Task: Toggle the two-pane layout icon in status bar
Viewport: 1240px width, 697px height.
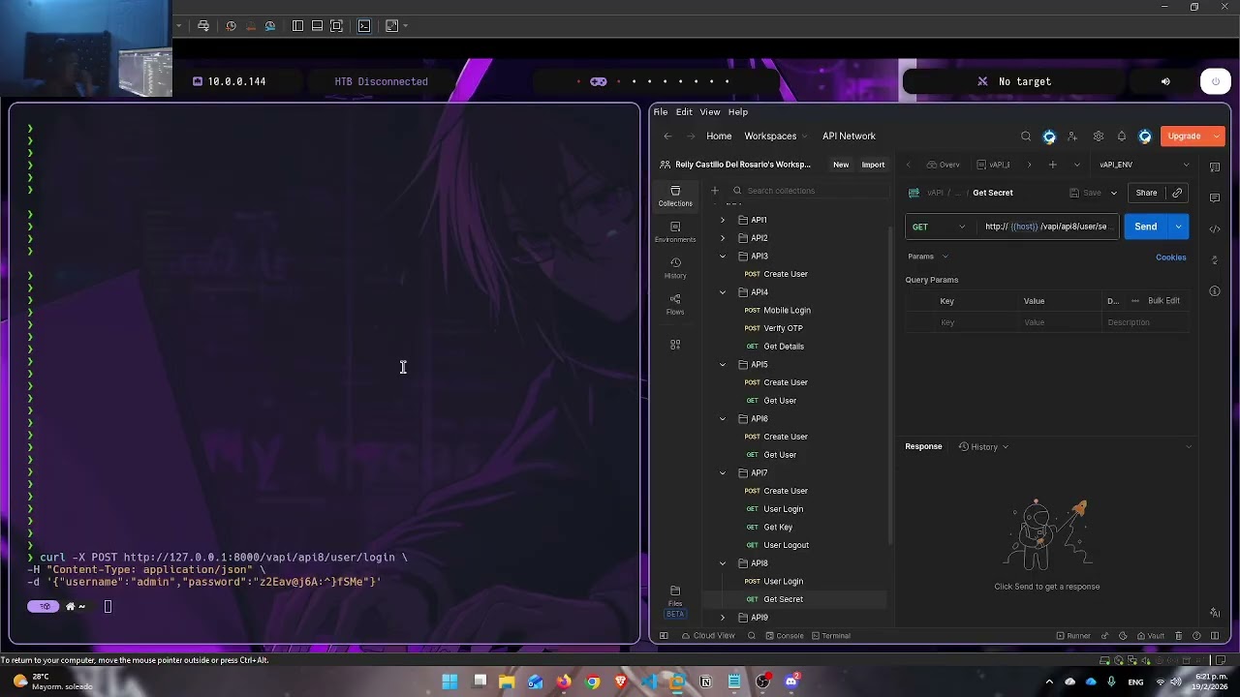Action: click(1215, 636)
